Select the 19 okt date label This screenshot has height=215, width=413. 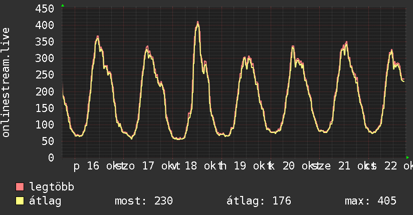[250, 166]
